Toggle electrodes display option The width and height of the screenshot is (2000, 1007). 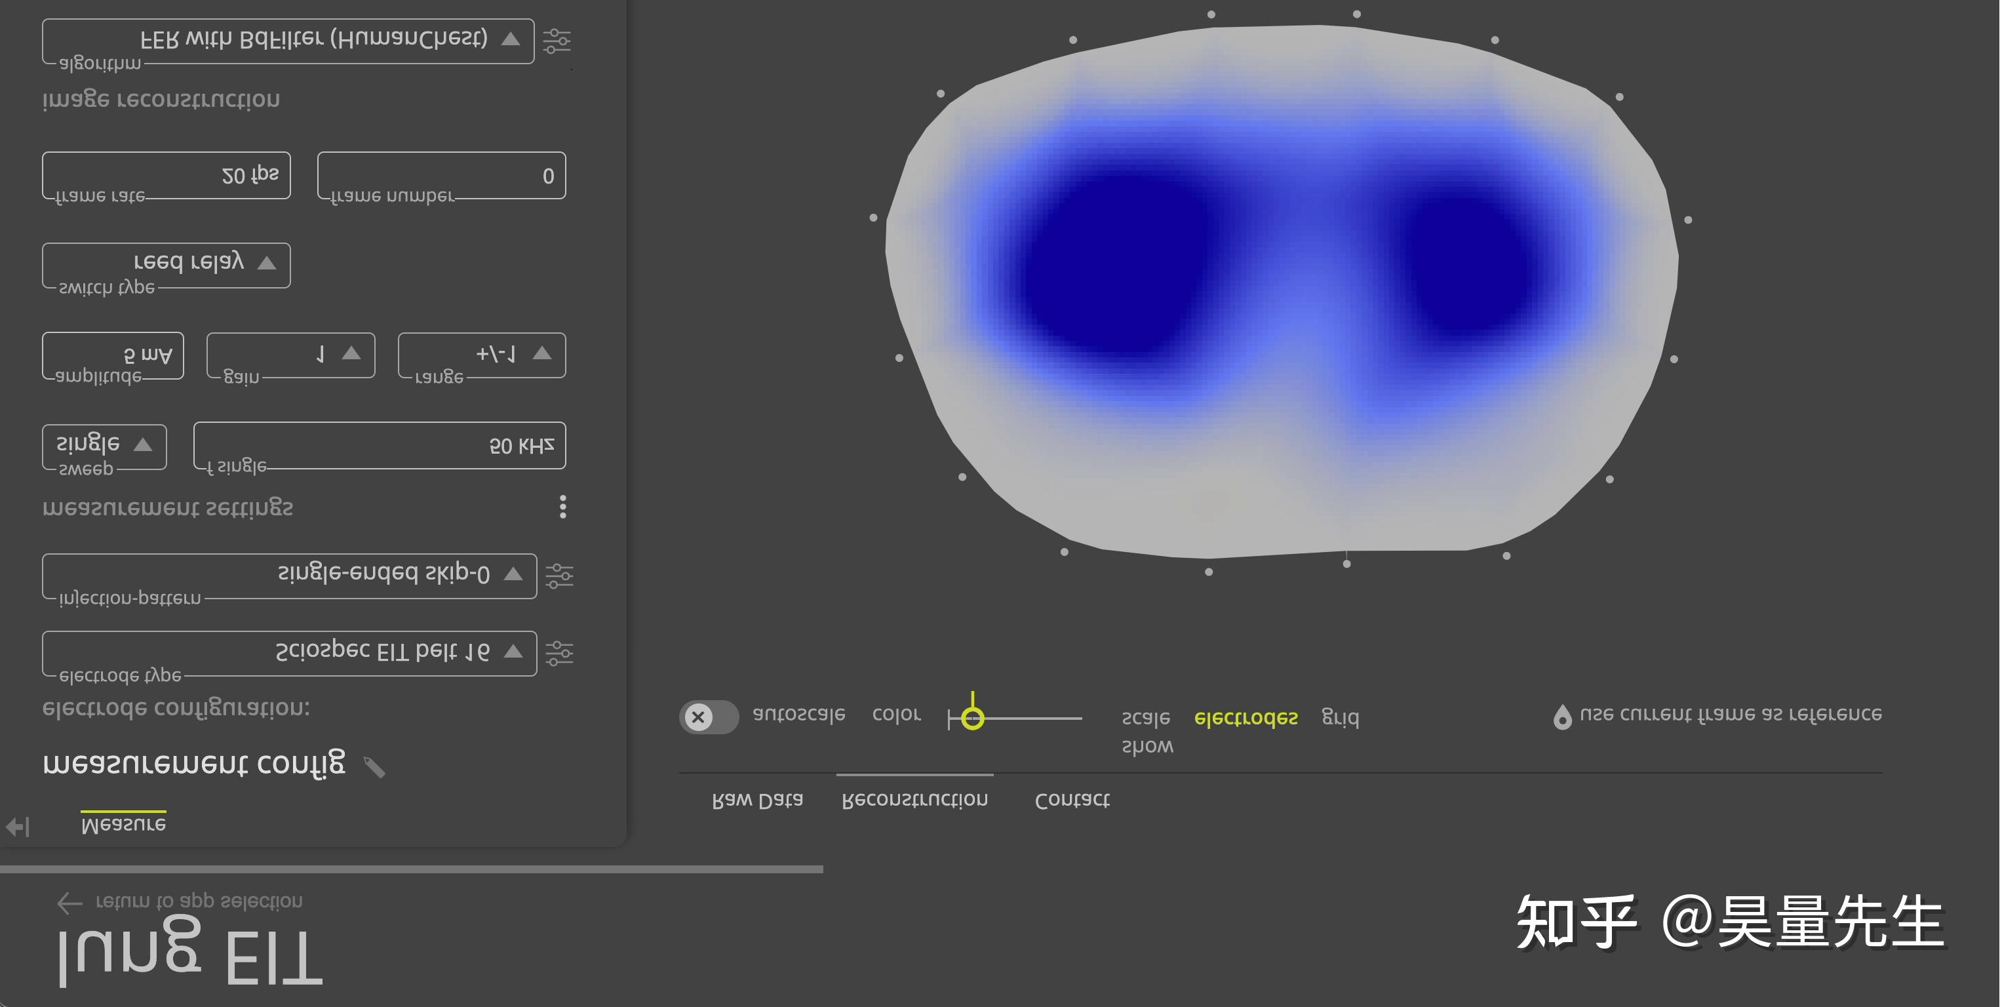pos(1245,718)
